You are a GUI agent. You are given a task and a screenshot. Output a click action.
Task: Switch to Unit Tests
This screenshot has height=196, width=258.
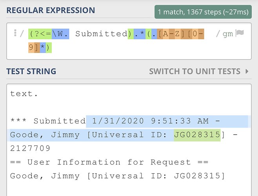pyautogui.click(x=195, y=71)
